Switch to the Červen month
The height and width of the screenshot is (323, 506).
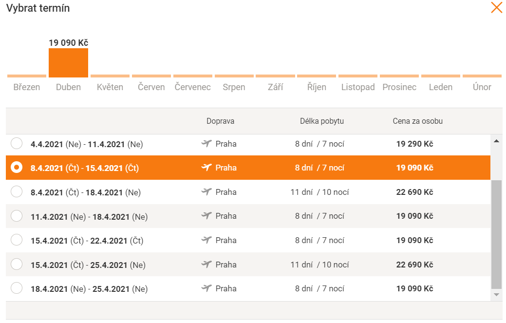[151, 87]
